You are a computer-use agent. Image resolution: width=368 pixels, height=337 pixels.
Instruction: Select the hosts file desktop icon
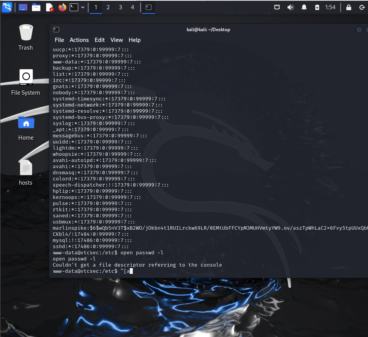pyautogui.click(x=26, y=173)
